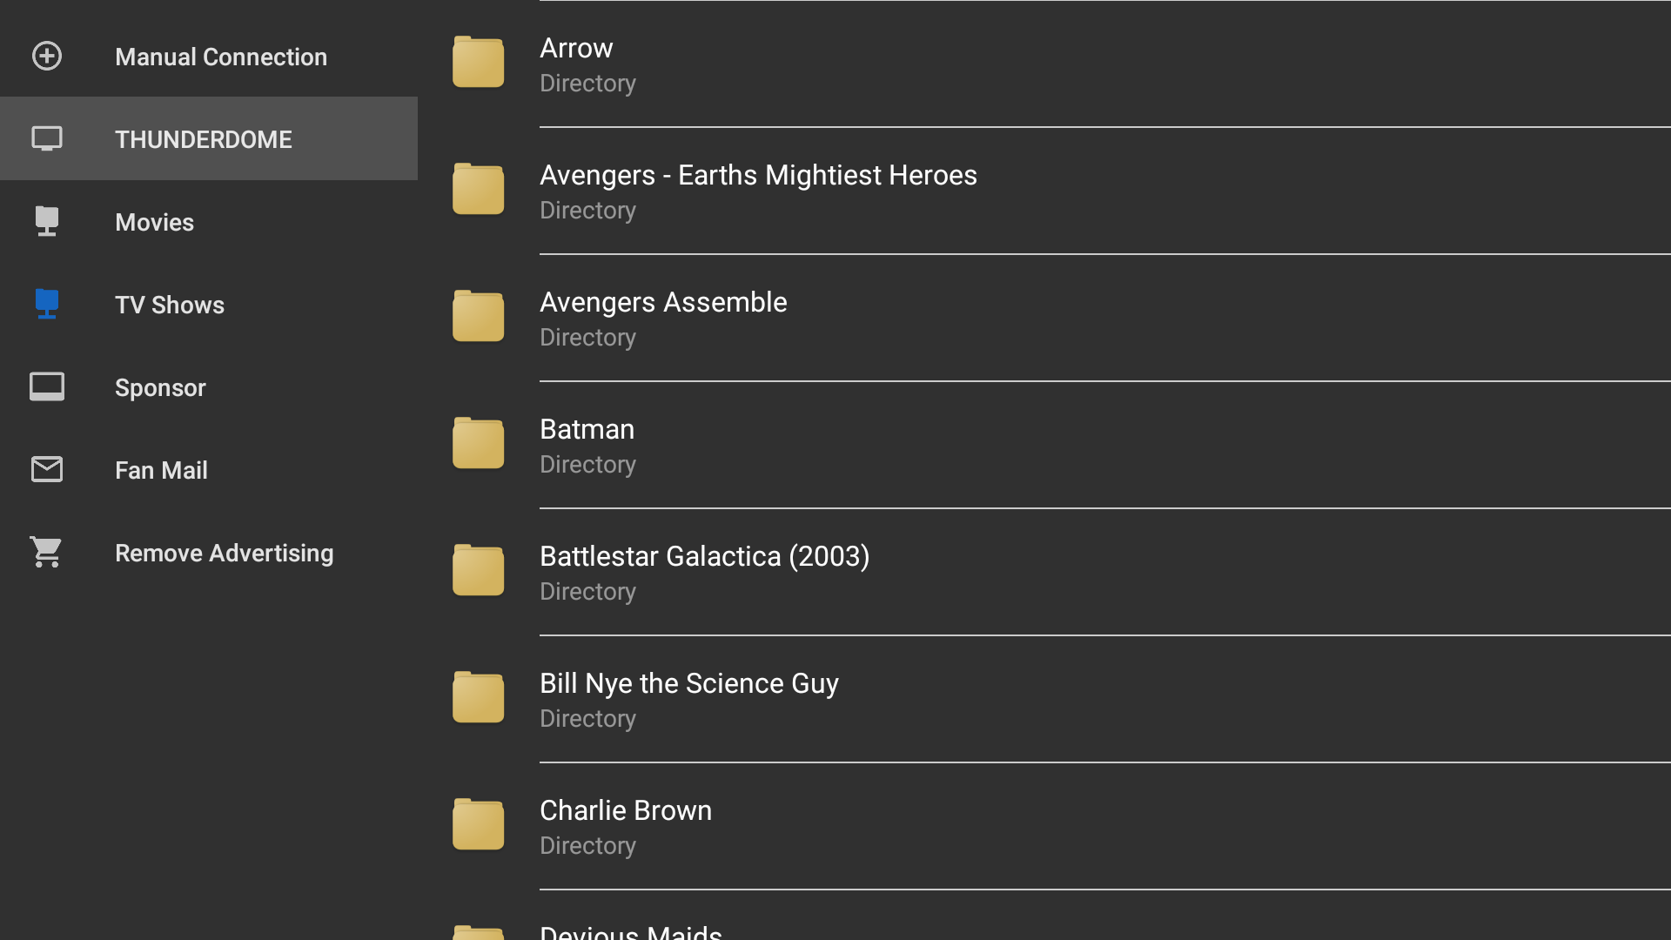The height and width of the screenshot is (940, 1671).
Task: Click the Arrow folder icon
Action: coord(478,61)
